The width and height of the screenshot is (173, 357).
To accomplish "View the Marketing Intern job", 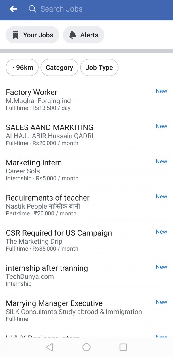I will point(34,163).
